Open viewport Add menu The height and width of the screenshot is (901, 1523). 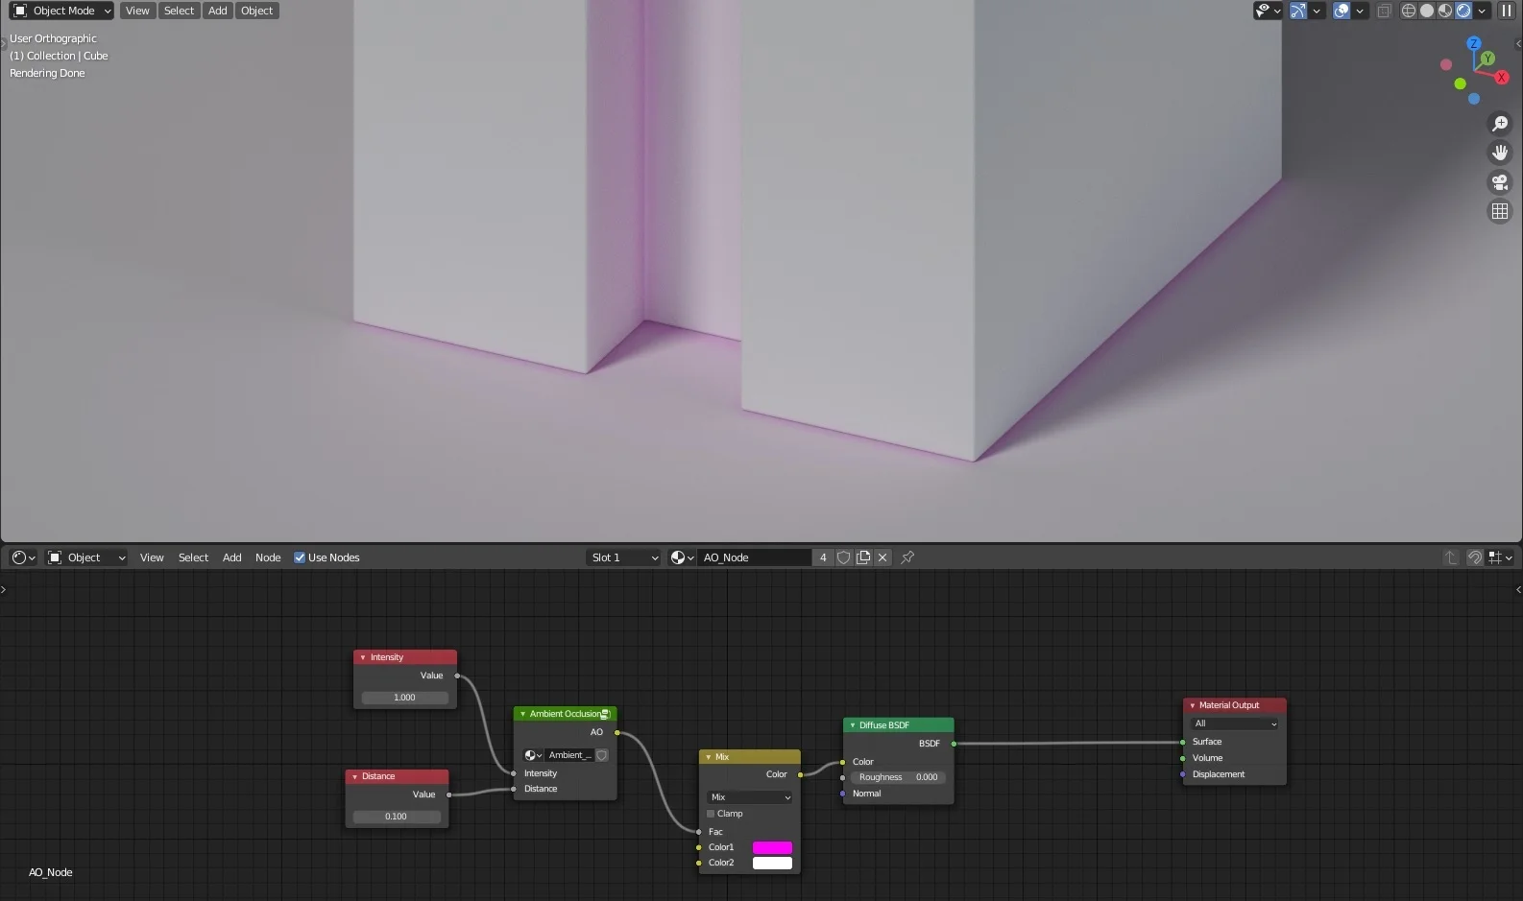tap(218, 11)
